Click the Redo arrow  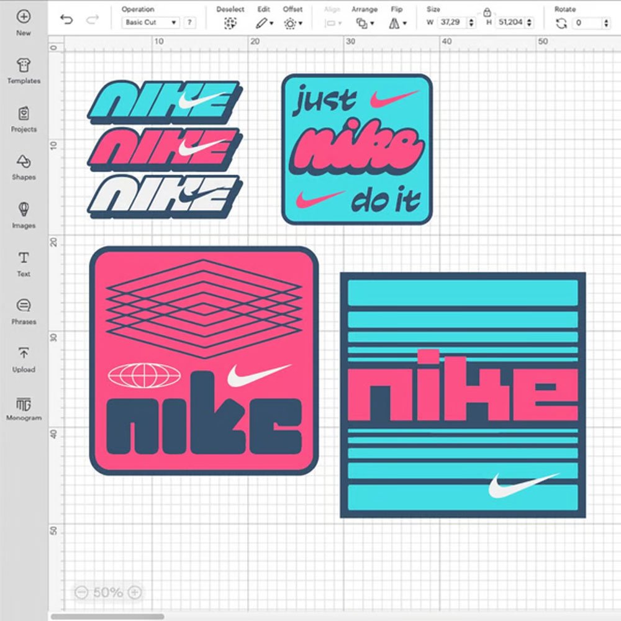tap(92, 20)
